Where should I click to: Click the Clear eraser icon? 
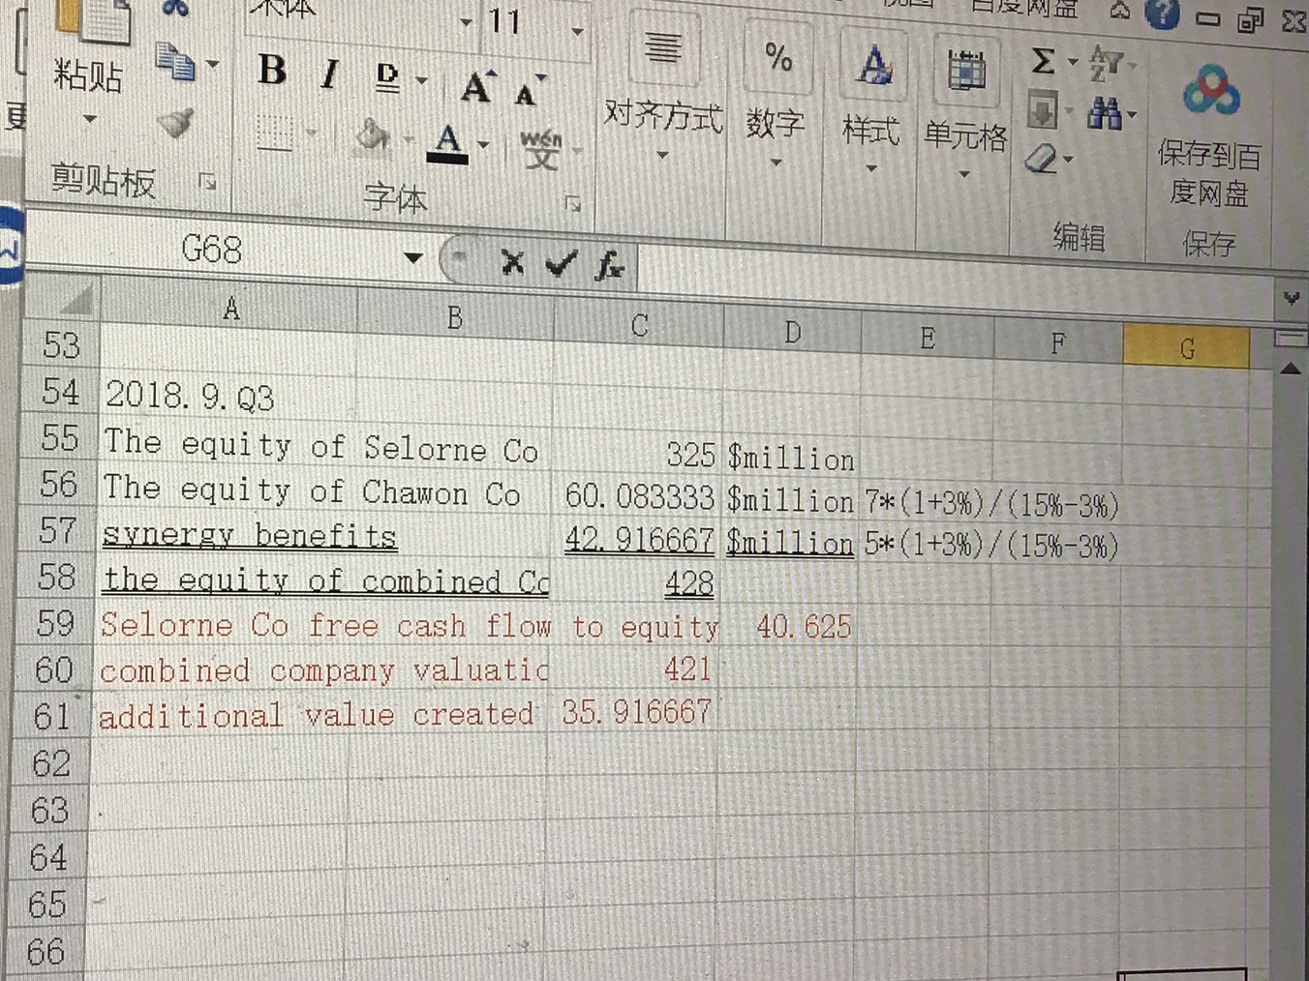coord(1041,158)
